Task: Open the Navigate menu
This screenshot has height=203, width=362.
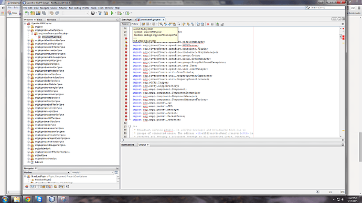Action: [45, 8]
